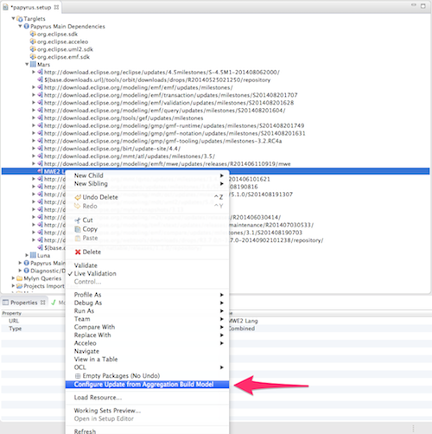This screenshot has width=432, height=434.
Task: Click the papyrus.setup file tab icon
Action: (5, 7)
